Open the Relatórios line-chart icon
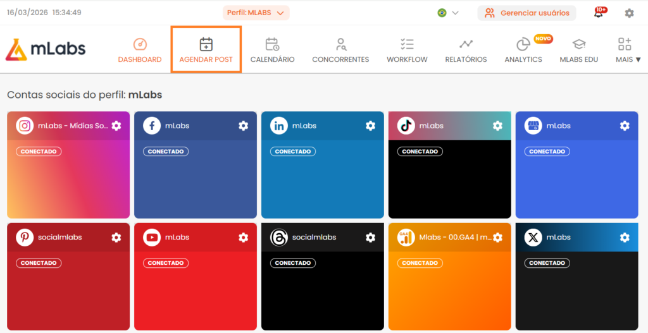The height and width of the screenshot is (333, 648). point(466,44)
